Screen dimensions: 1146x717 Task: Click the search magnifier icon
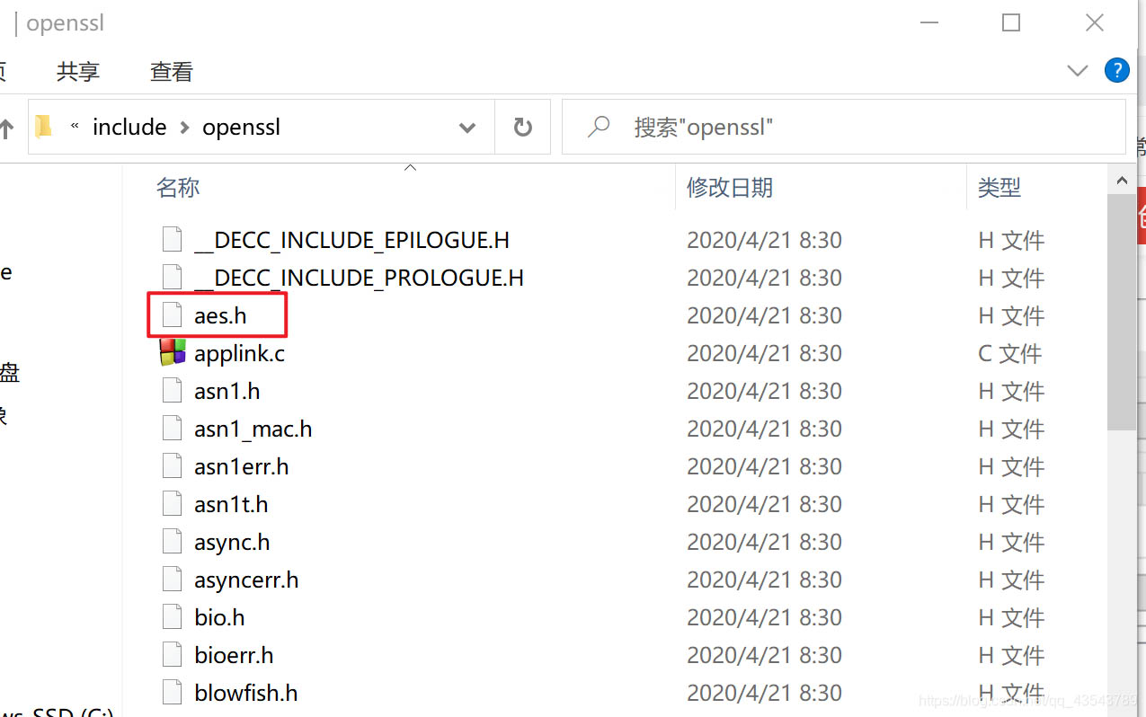[x=599, y=127]
